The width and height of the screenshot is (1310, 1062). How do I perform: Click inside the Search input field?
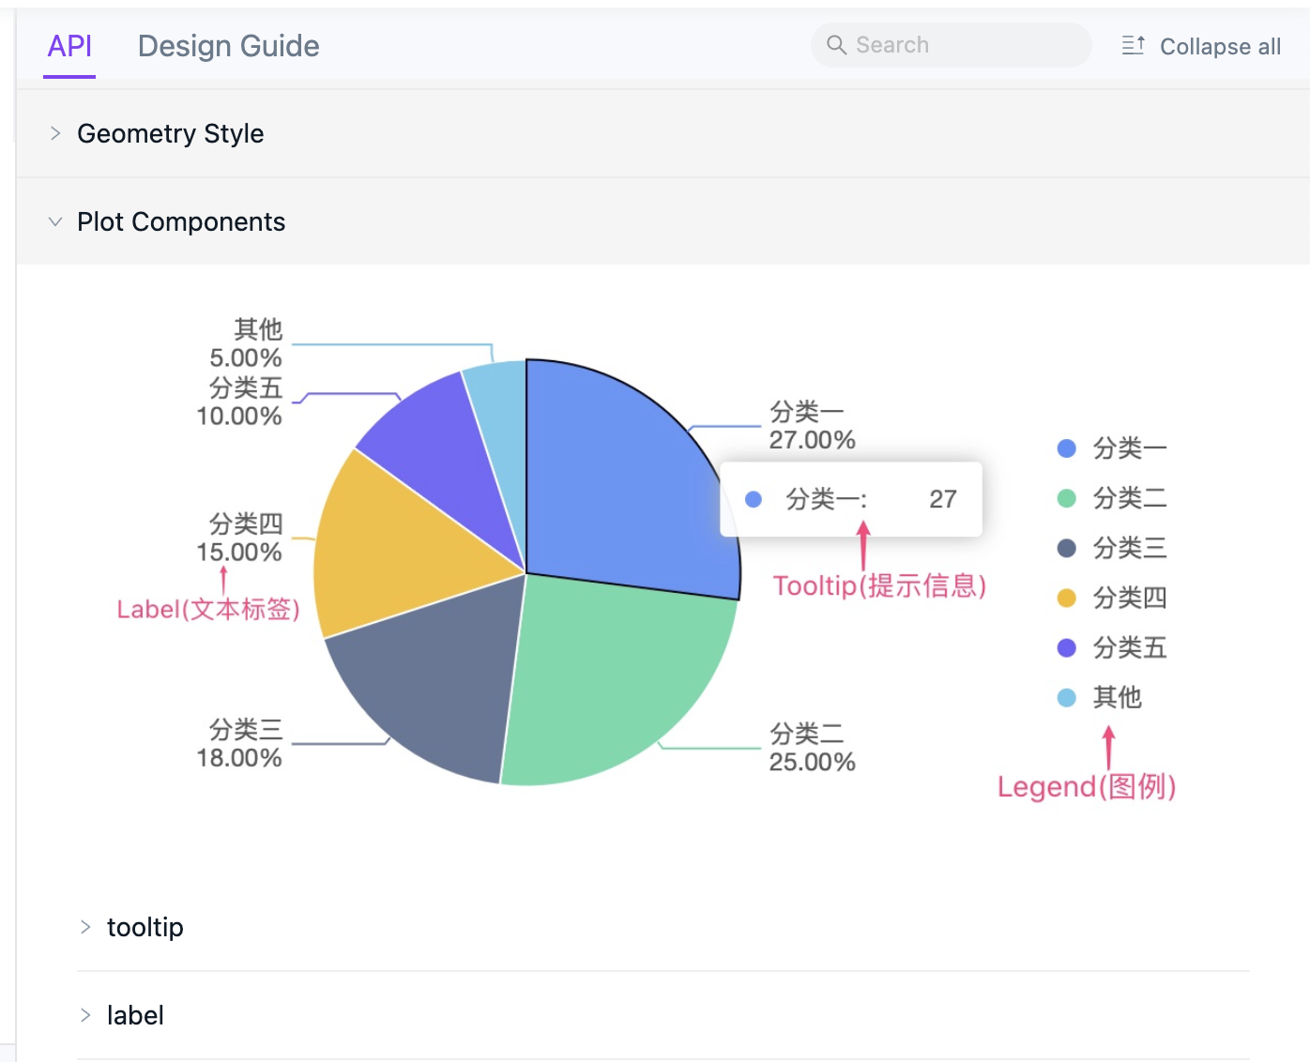point(948,44)
